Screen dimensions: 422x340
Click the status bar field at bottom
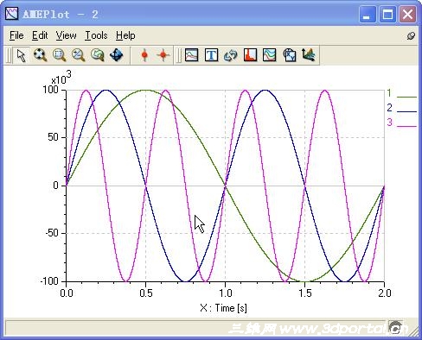click(195, 327)
